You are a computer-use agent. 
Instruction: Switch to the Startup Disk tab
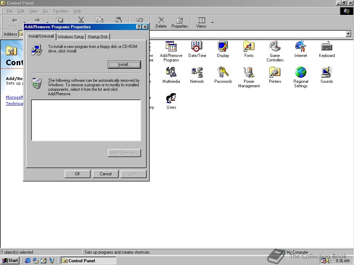coord(98,37)
